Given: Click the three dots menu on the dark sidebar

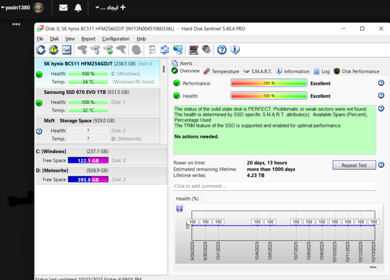Looking at the screenshot, I should [16, 24].
